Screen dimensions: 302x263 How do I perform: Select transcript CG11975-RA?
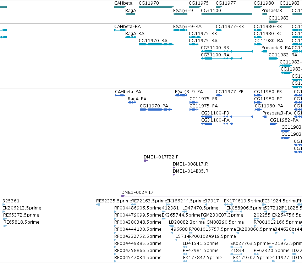193,44
